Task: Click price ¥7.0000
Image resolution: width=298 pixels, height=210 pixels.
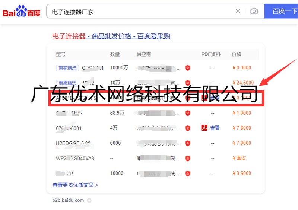Action: pyautogui.click(x=242, y=143)
